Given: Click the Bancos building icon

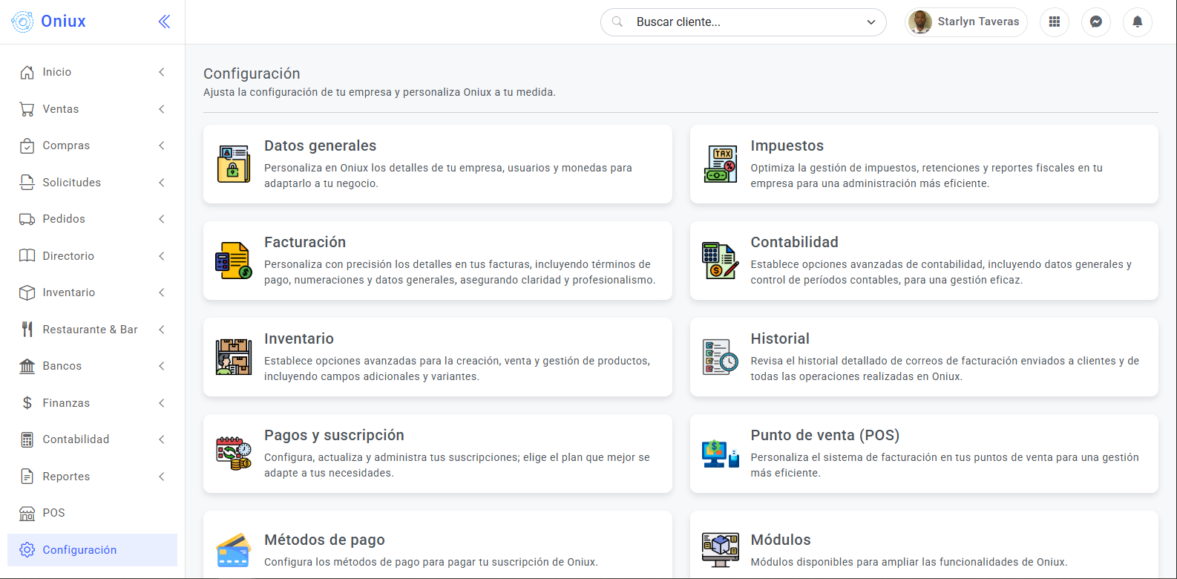Looking at the screenshot, I should tap(27, 366).
